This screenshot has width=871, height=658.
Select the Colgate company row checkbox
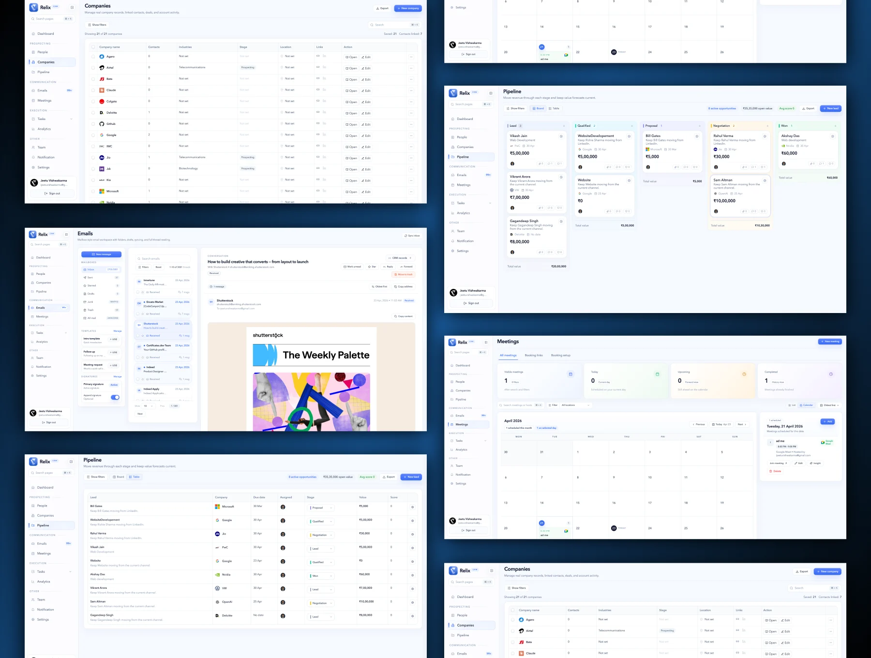tap(93, 102)
